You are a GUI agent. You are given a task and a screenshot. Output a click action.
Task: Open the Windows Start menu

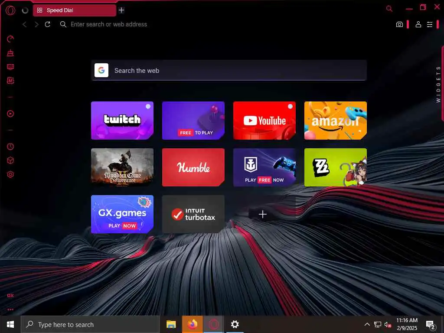(10, 324)
